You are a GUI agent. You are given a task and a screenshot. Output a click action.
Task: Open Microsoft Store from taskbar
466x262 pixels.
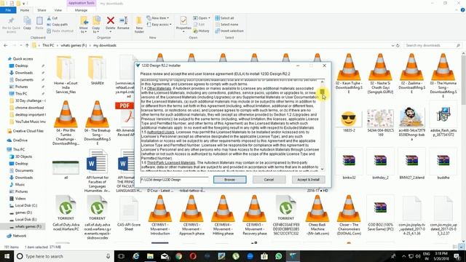(264, 256)
